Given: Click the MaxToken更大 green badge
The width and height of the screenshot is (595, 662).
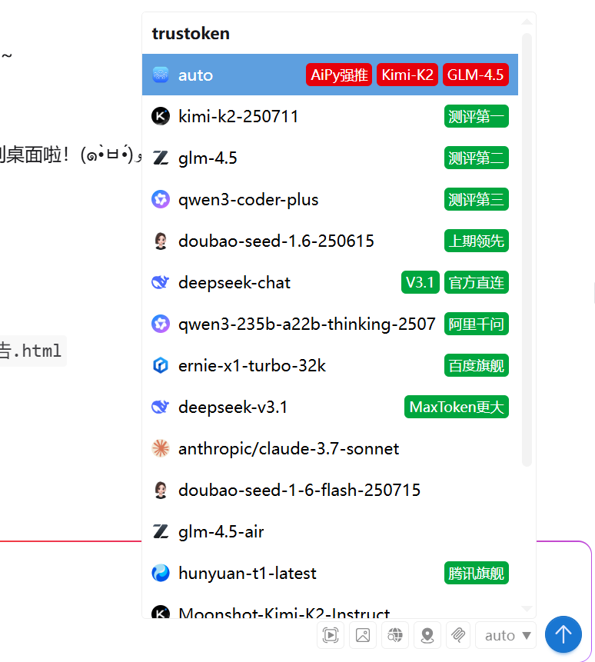Looking at the screenshot, I should (457, 407).
